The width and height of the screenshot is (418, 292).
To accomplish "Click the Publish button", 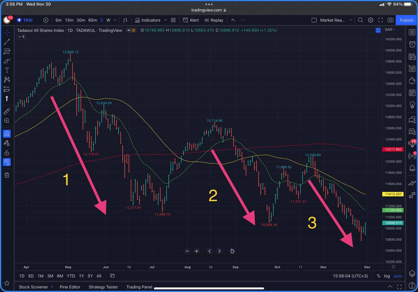I will 407,20.
